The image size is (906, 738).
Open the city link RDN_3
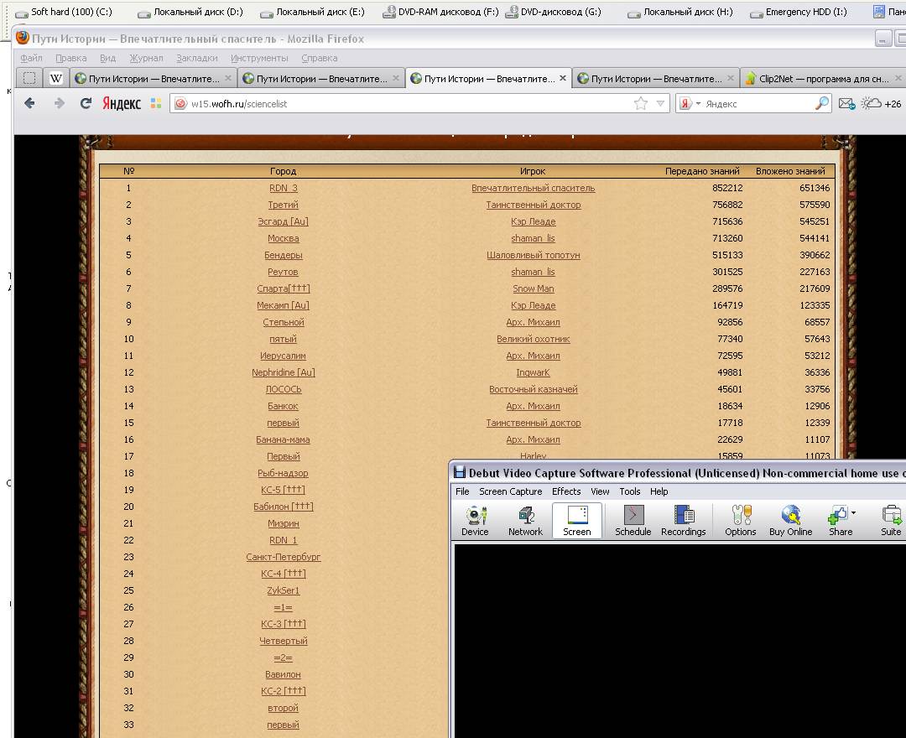point(284,188)
